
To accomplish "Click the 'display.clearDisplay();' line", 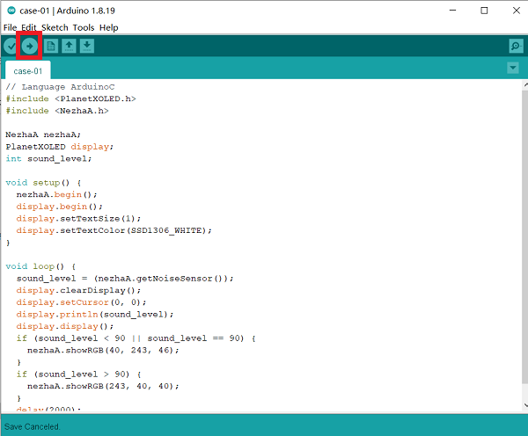I will pyautogui.click(x=78, y=290).
